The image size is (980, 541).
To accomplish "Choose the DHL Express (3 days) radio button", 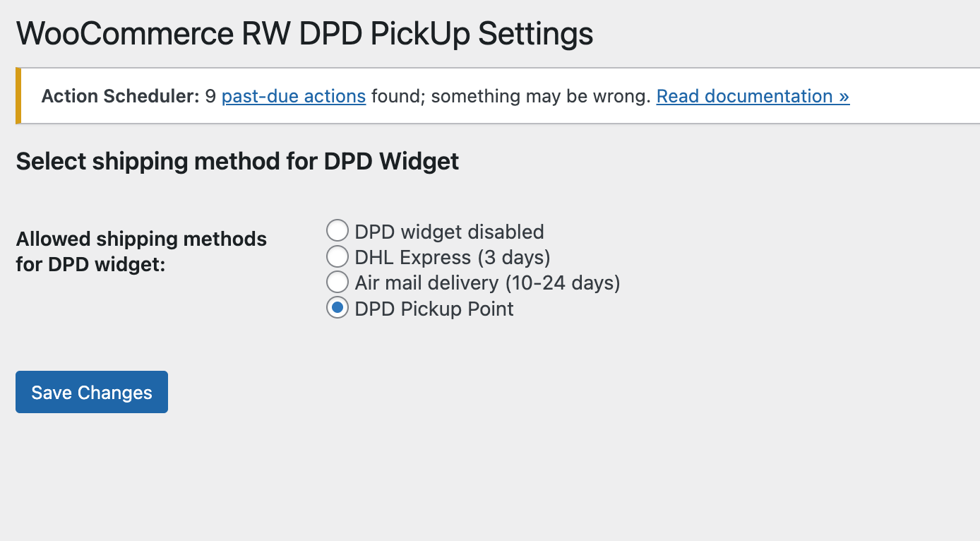I will tap(337, 257).
